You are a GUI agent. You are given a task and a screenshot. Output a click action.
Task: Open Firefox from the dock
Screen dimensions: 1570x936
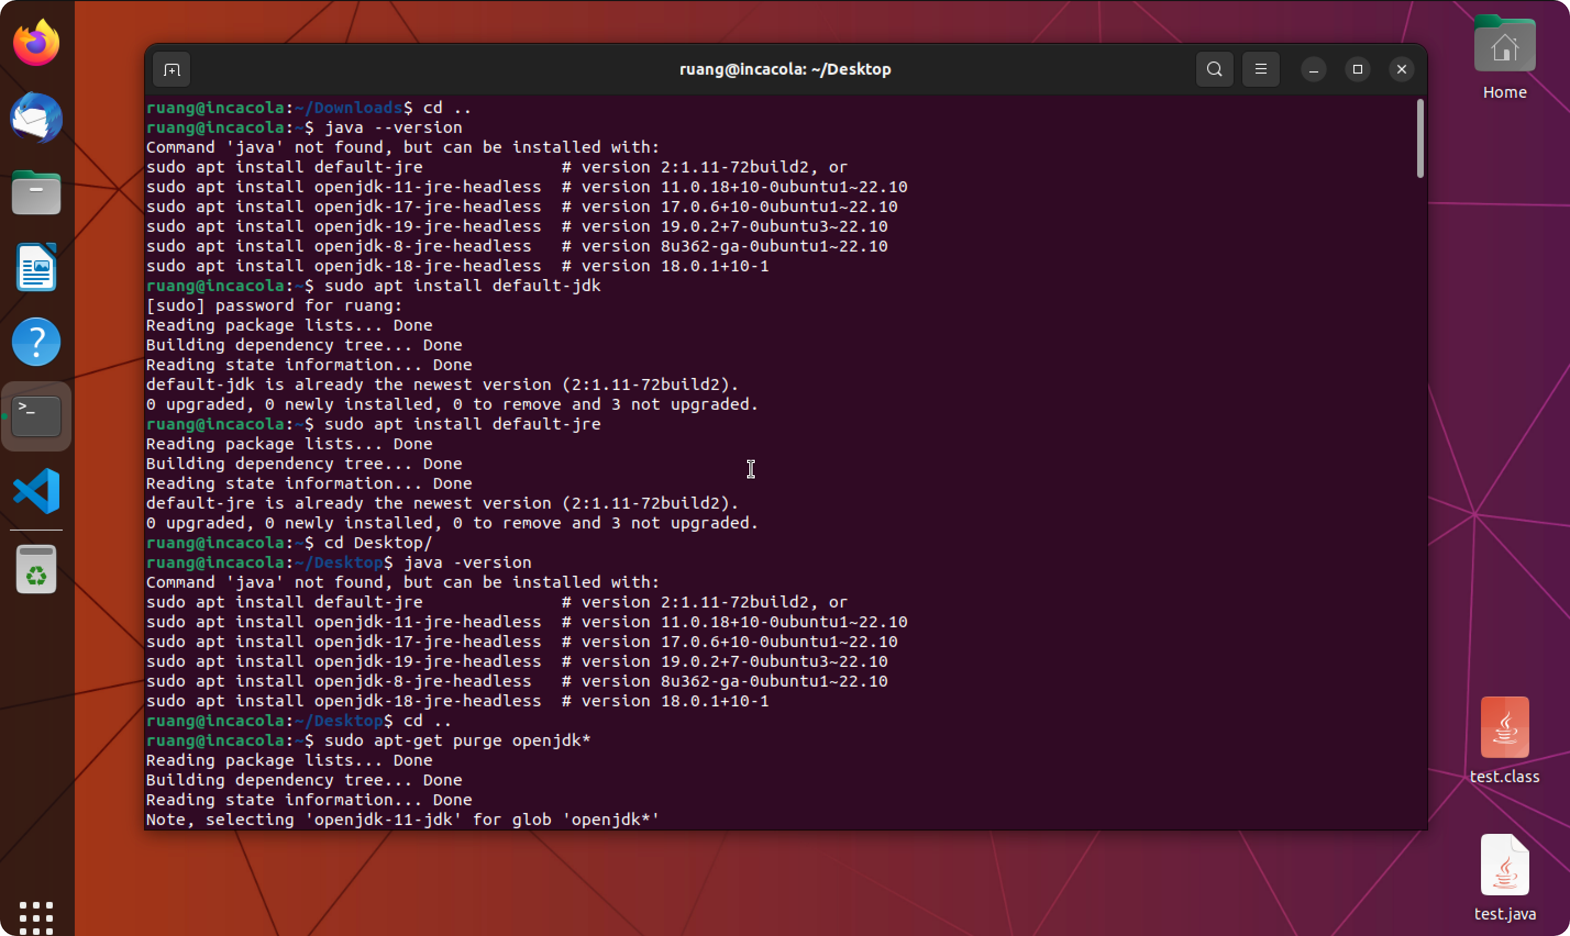tap(36, 42)
